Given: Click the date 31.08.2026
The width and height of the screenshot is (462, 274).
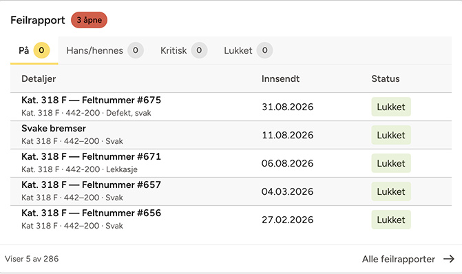Looking at the screenshot, I should (288, 107).
